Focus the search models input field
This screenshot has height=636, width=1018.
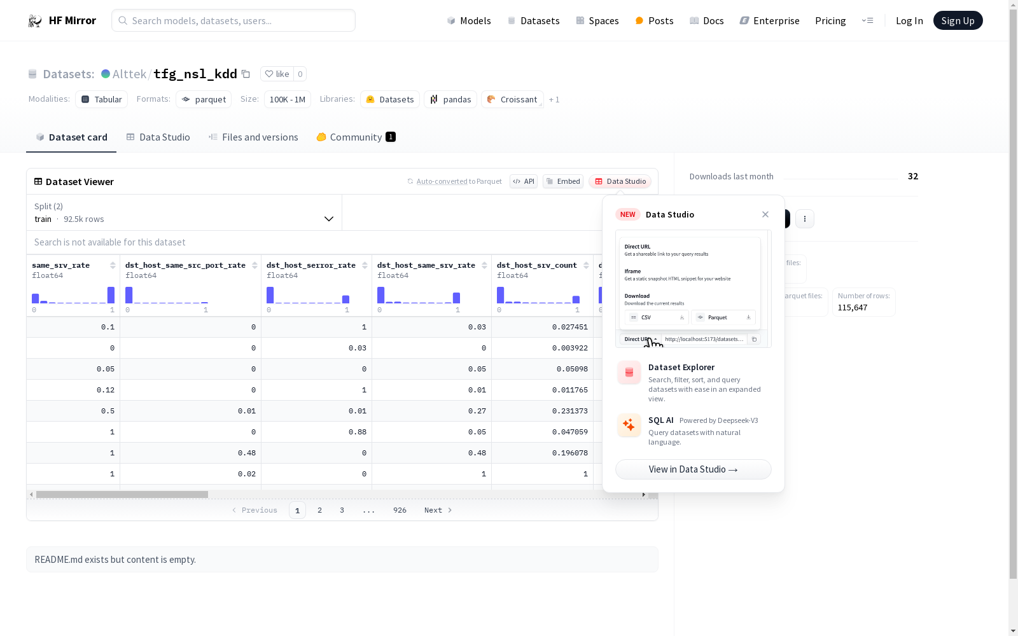pos(234,20)
